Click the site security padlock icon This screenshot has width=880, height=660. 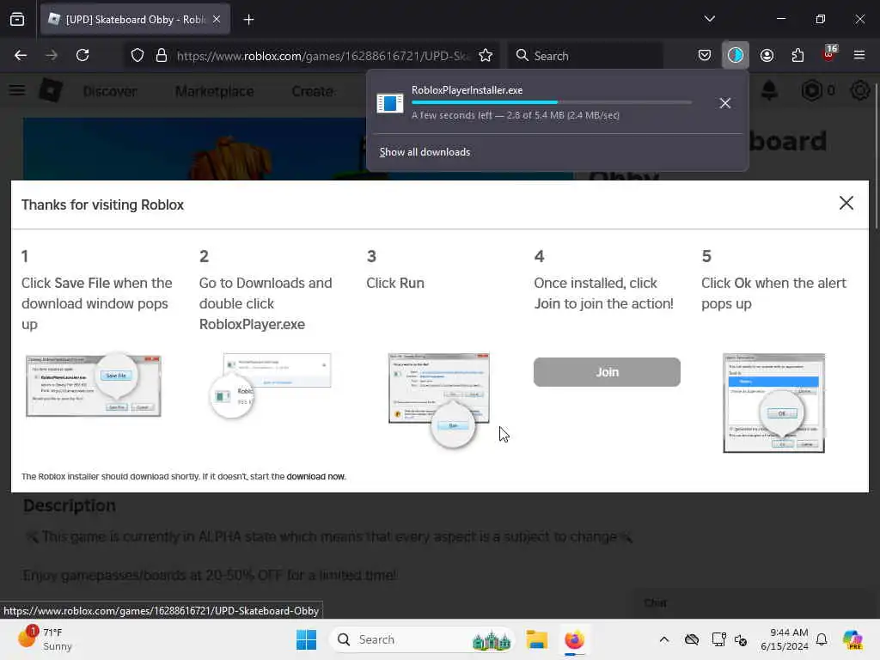click(x=162, y=55)
